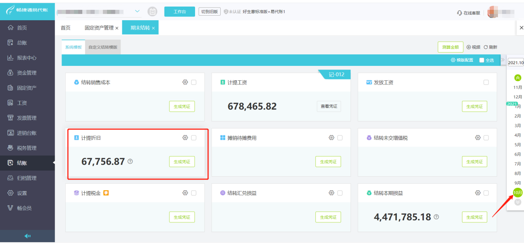Viewport: 524px width, 243px height.
Task: Click the orange message icon beside 计提税金
Action: click(x=106, y=193)
